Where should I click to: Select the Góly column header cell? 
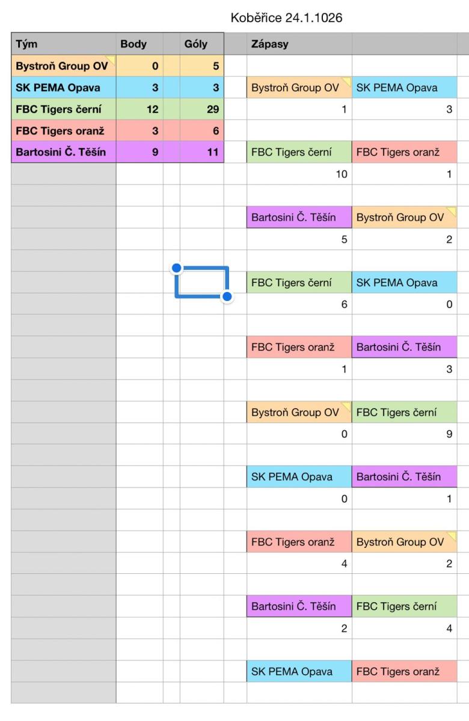(x=201, y=44)
